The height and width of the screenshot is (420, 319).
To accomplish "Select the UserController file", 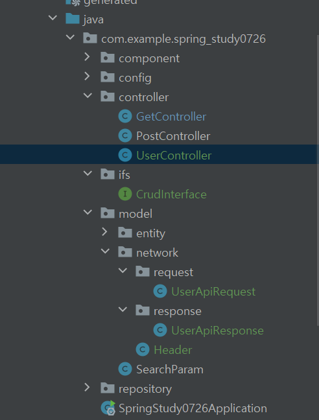I will point(159,154).
